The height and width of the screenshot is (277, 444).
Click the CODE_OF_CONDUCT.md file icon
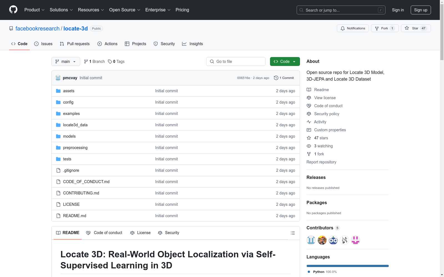pyautogui.click(x=58, y=182)
